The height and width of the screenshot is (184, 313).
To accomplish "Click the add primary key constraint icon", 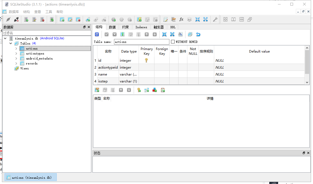I will click(139, 90).
